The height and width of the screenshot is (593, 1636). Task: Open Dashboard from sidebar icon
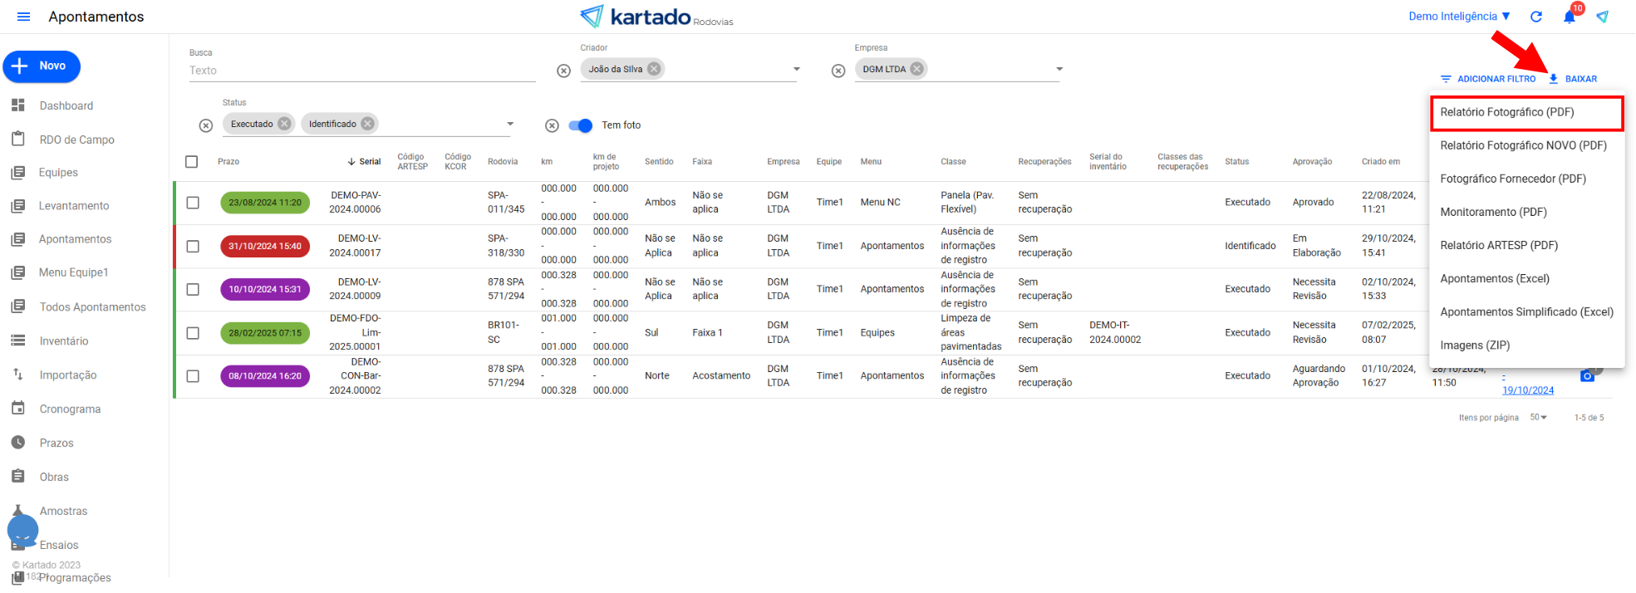(x=18, y=105)
